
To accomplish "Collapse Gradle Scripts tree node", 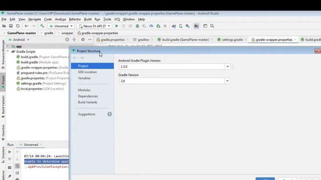I will [x=8, y=51].
